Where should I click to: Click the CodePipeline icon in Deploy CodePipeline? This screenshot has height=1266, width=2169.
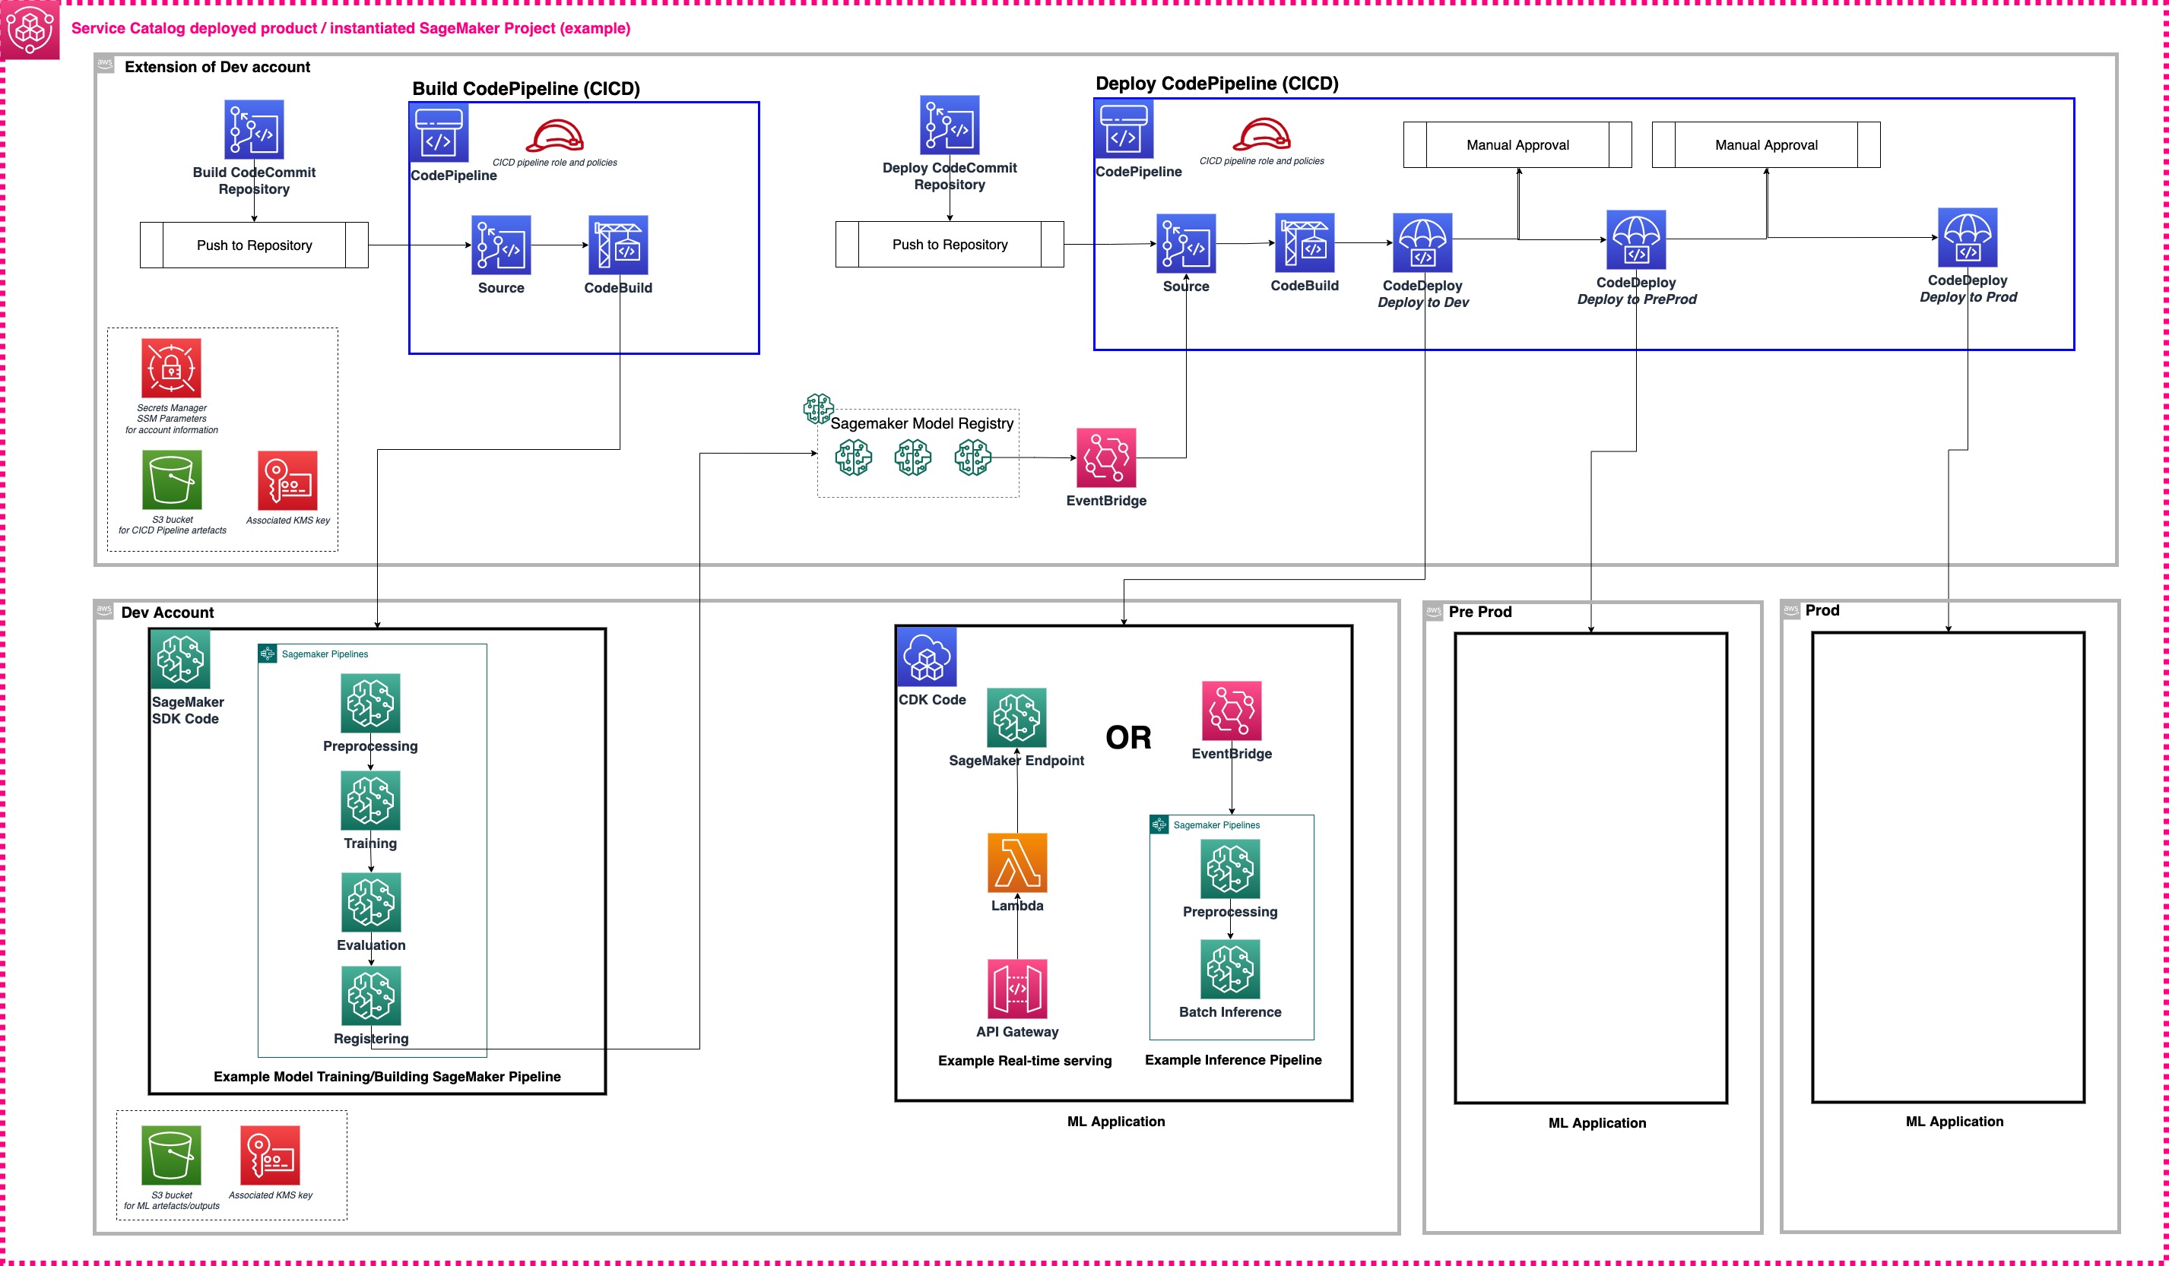[x=1124, y=129]
